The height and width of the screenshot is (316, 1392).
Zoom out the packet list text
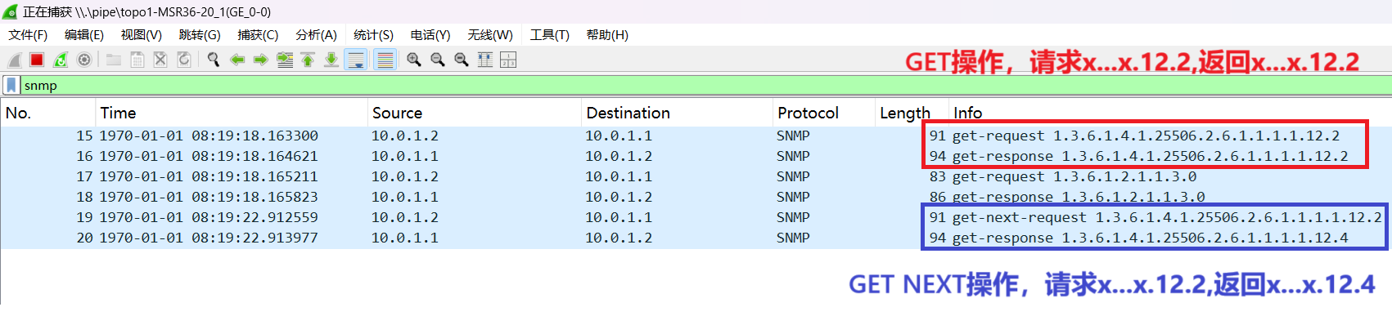(x=438, y=60)
